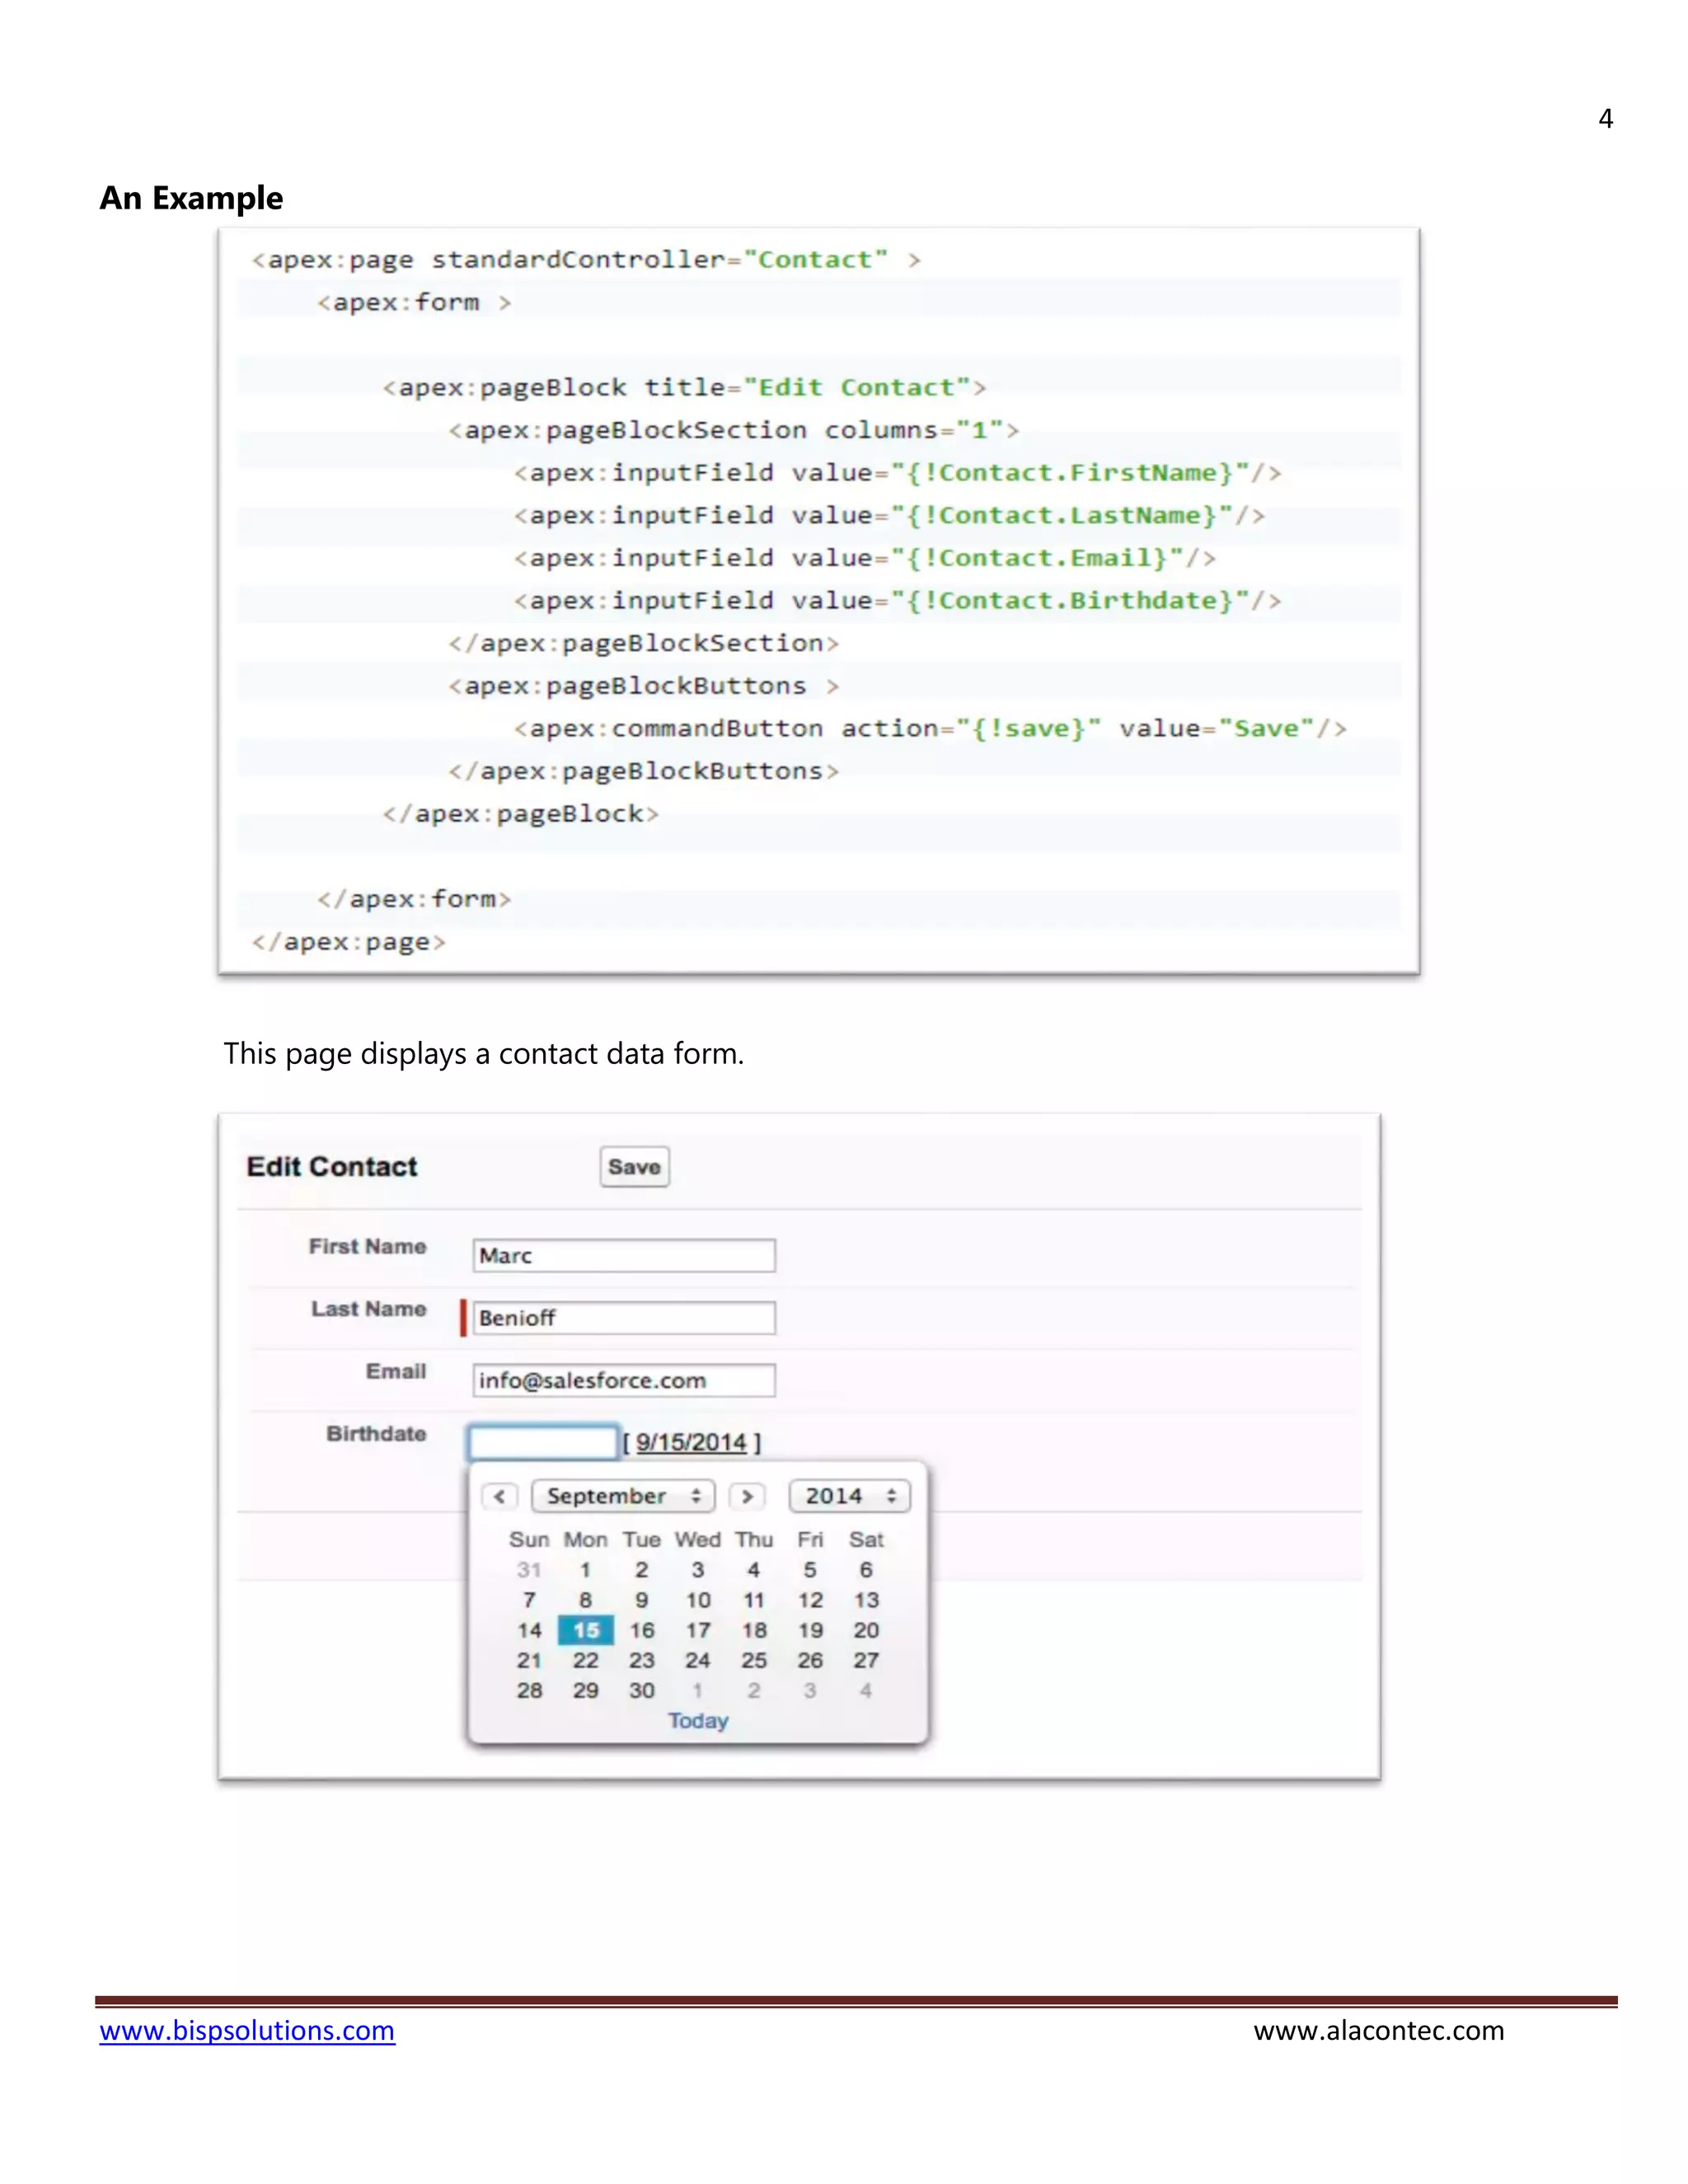Pick day 27 in the calendar
Image resolution: width=1688 pixels, height=2184 pixels.
tap(866, 1661)
